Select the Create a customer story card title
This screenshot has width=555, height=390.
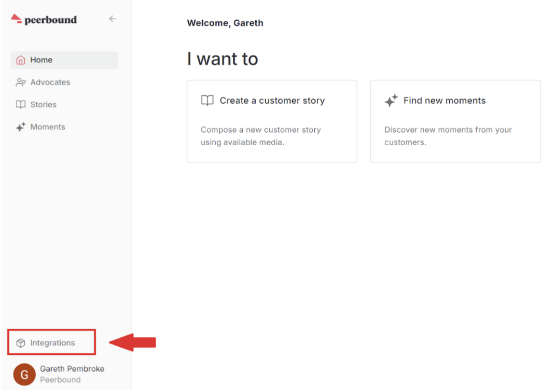(272, 101)
